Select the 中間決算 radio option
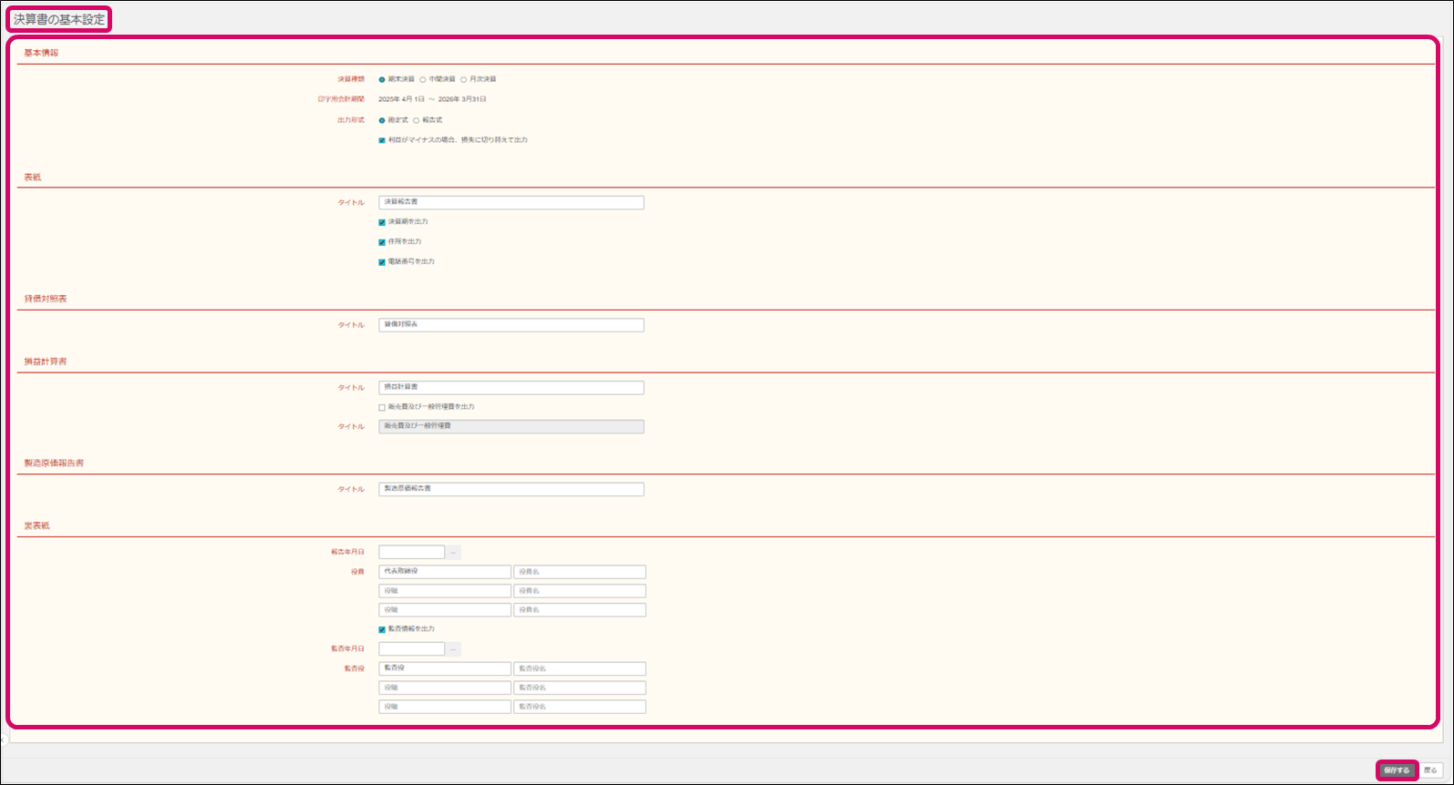The image size is (1454, 785). click(x=423, y=80)
